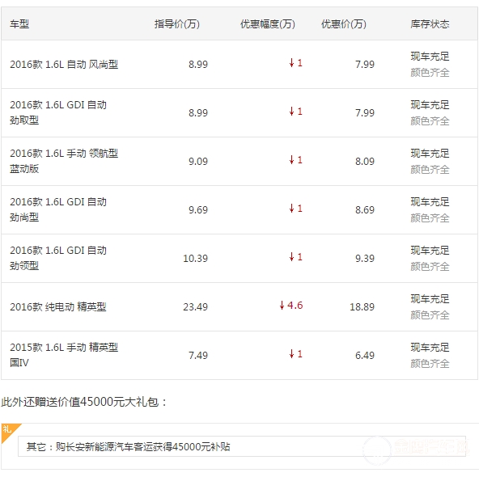Open the 2016款 1.6L 自动 风尚型 model

(64, 65)
